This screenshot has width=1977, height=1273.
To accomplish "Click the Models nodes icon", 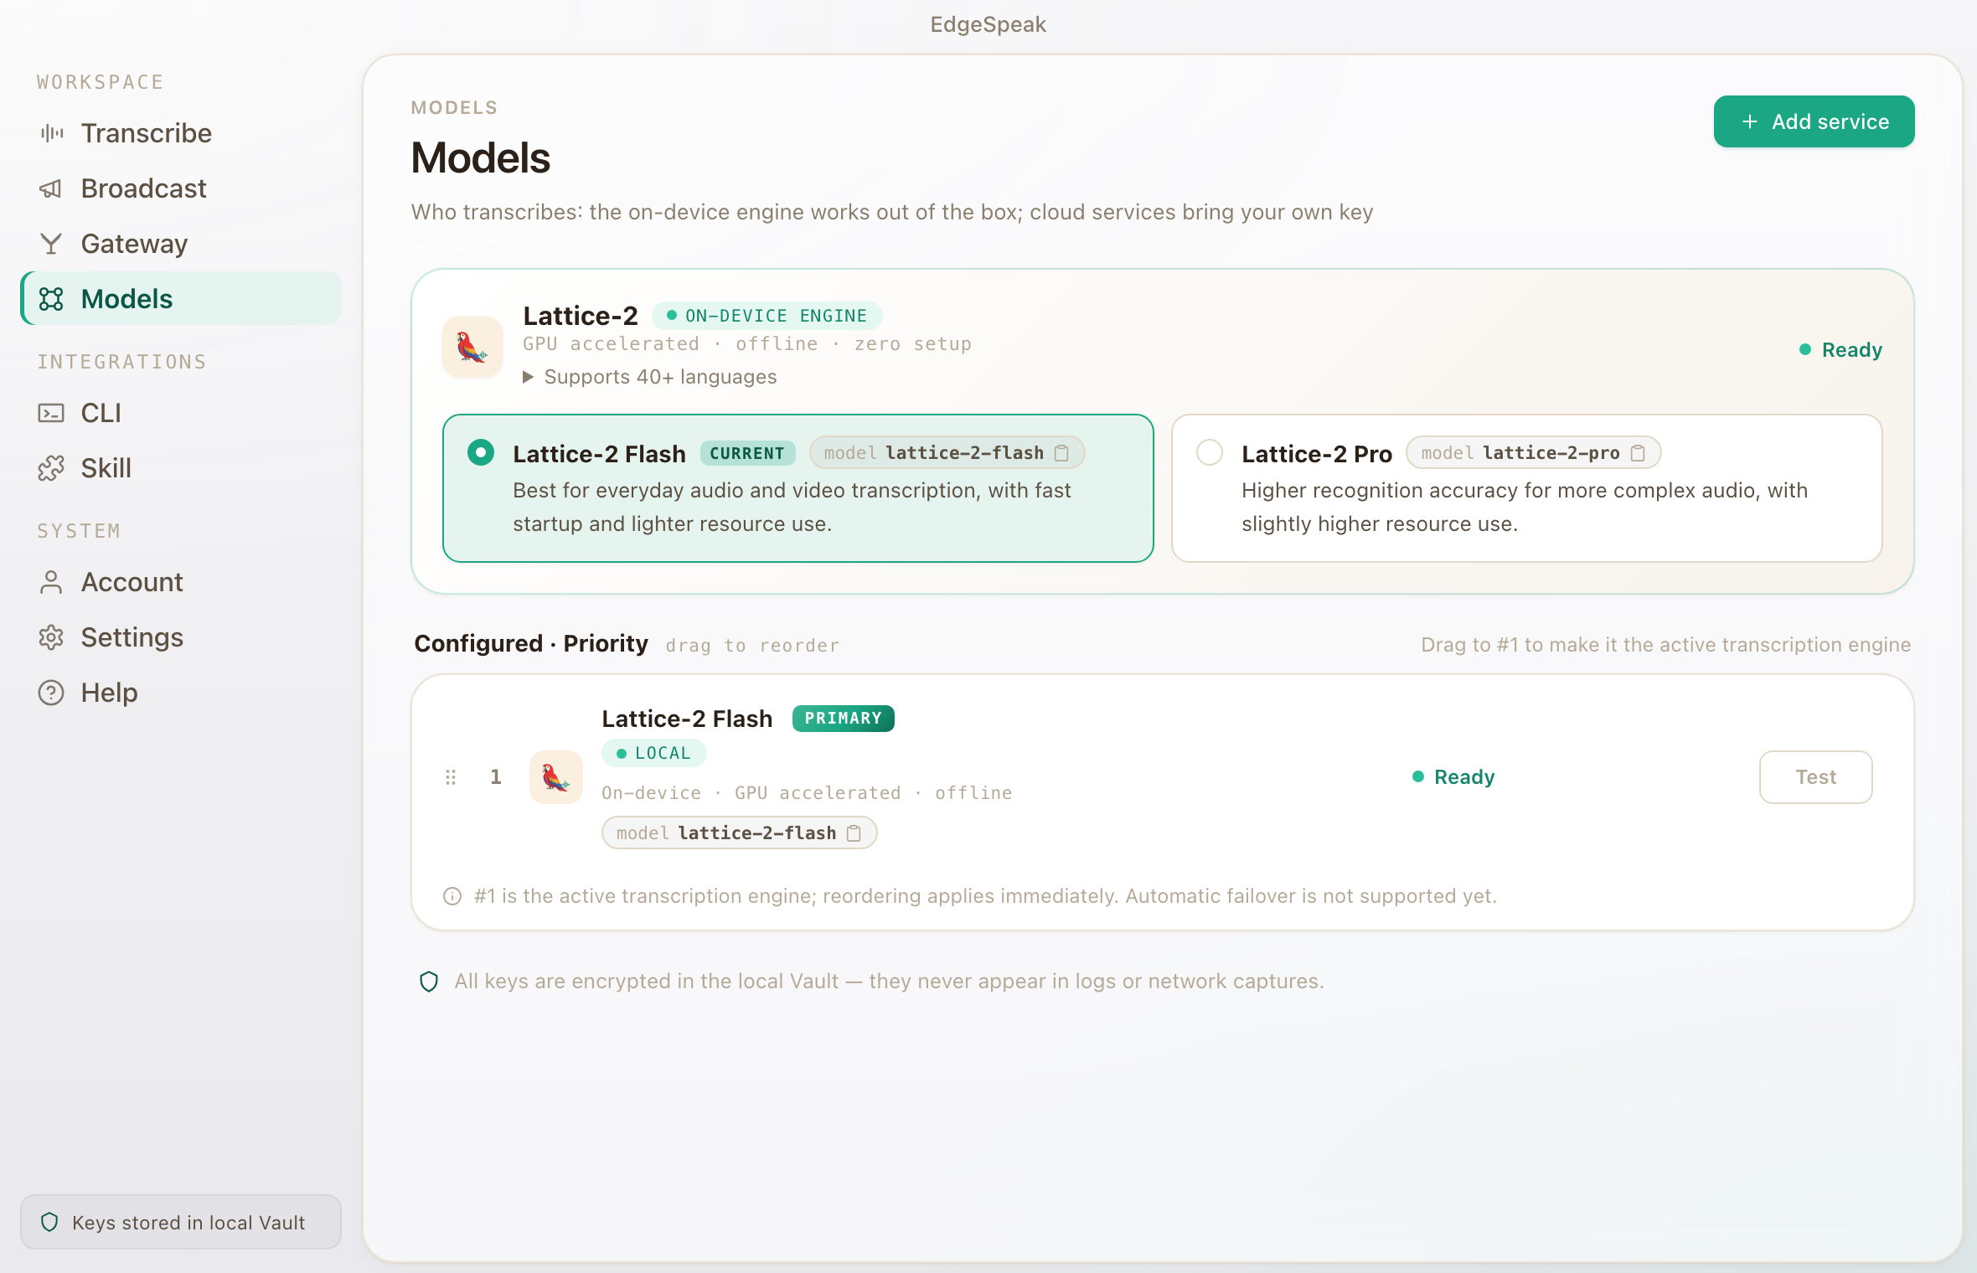I will (x=52, y=299).
